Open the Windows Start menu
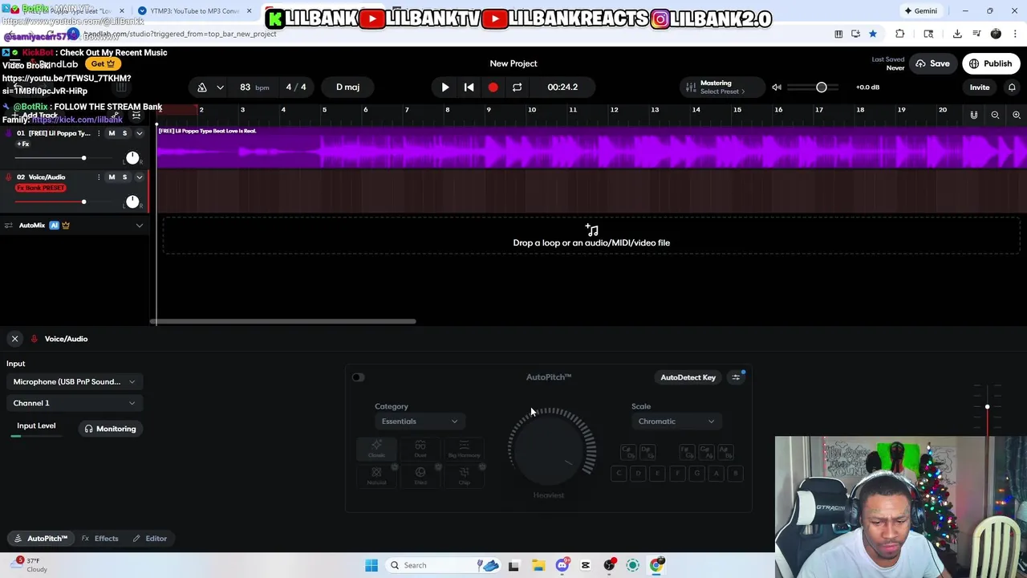 371,565
